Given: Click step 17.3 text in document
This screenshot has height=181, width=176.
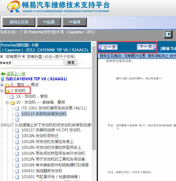Looking at the screenshot, I should pyautogui.click(x=130, y=172).
